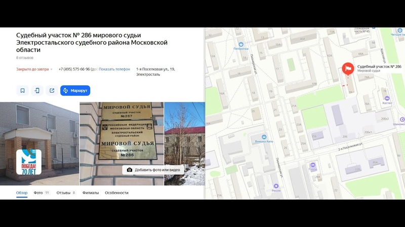This screenshot has height=227, width=405.
Task: Send the place to phone icon
Action: coord(37,91)
